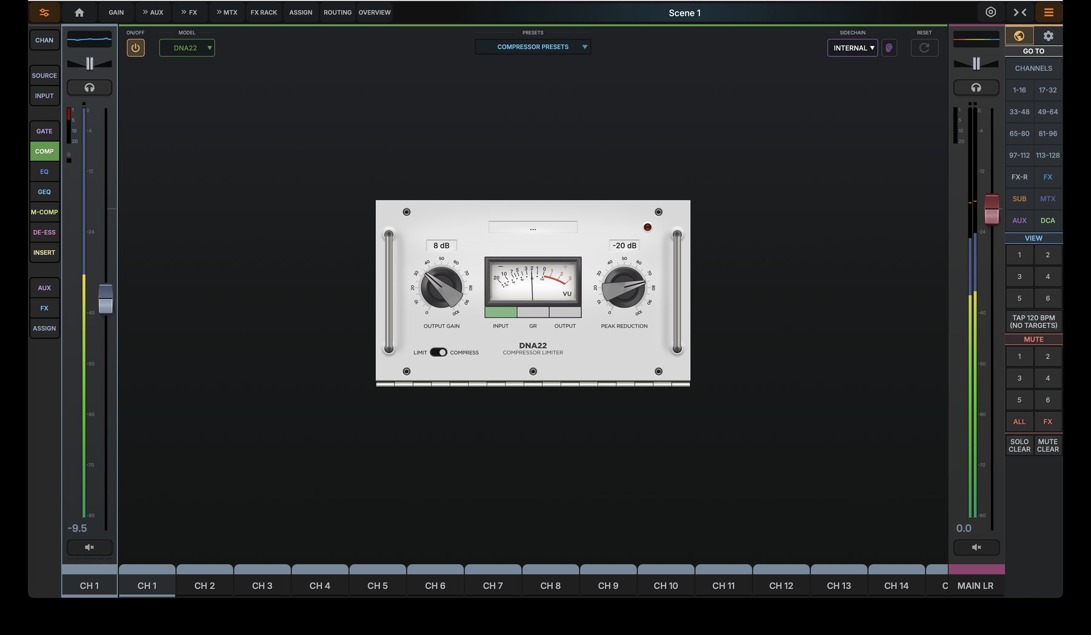1091x635 pixels.
Task: Expand the FX section in top bar
Action: (x=189, y=12)
